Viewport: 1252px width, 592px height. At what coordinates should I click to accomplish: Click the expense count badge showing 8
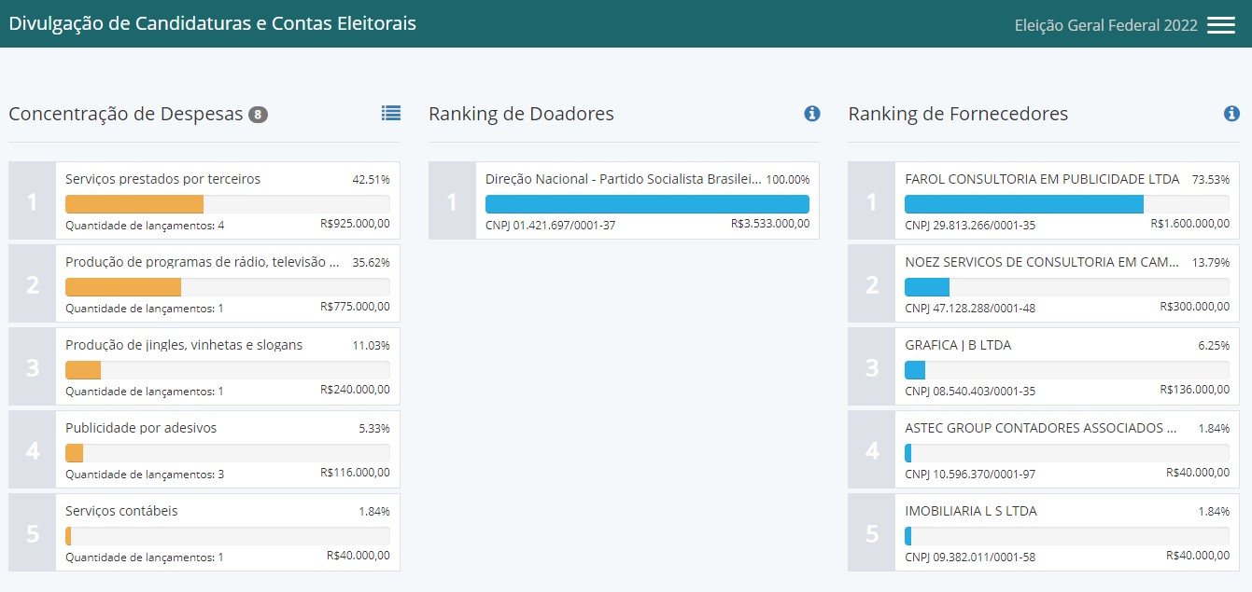click(258, 115)
